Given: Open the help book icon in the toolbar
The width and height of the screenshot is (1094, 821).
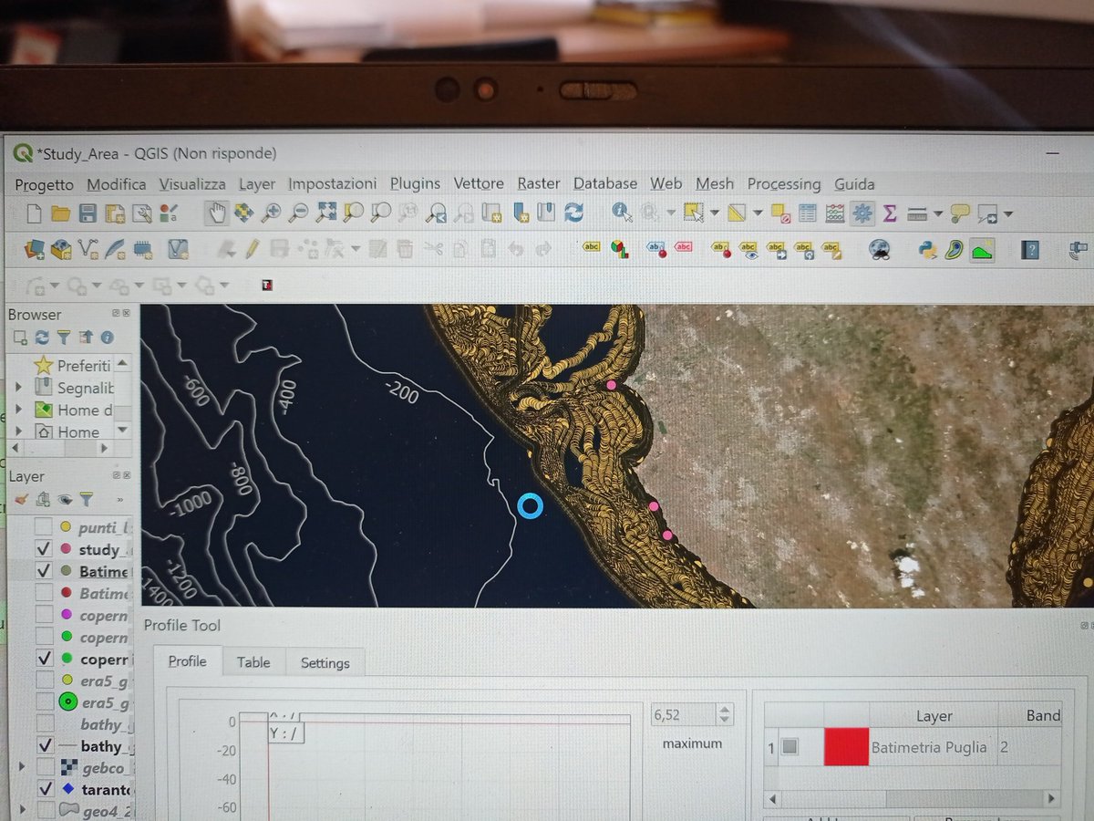Looking at the screenshot, I should [x=1030, y=249].
